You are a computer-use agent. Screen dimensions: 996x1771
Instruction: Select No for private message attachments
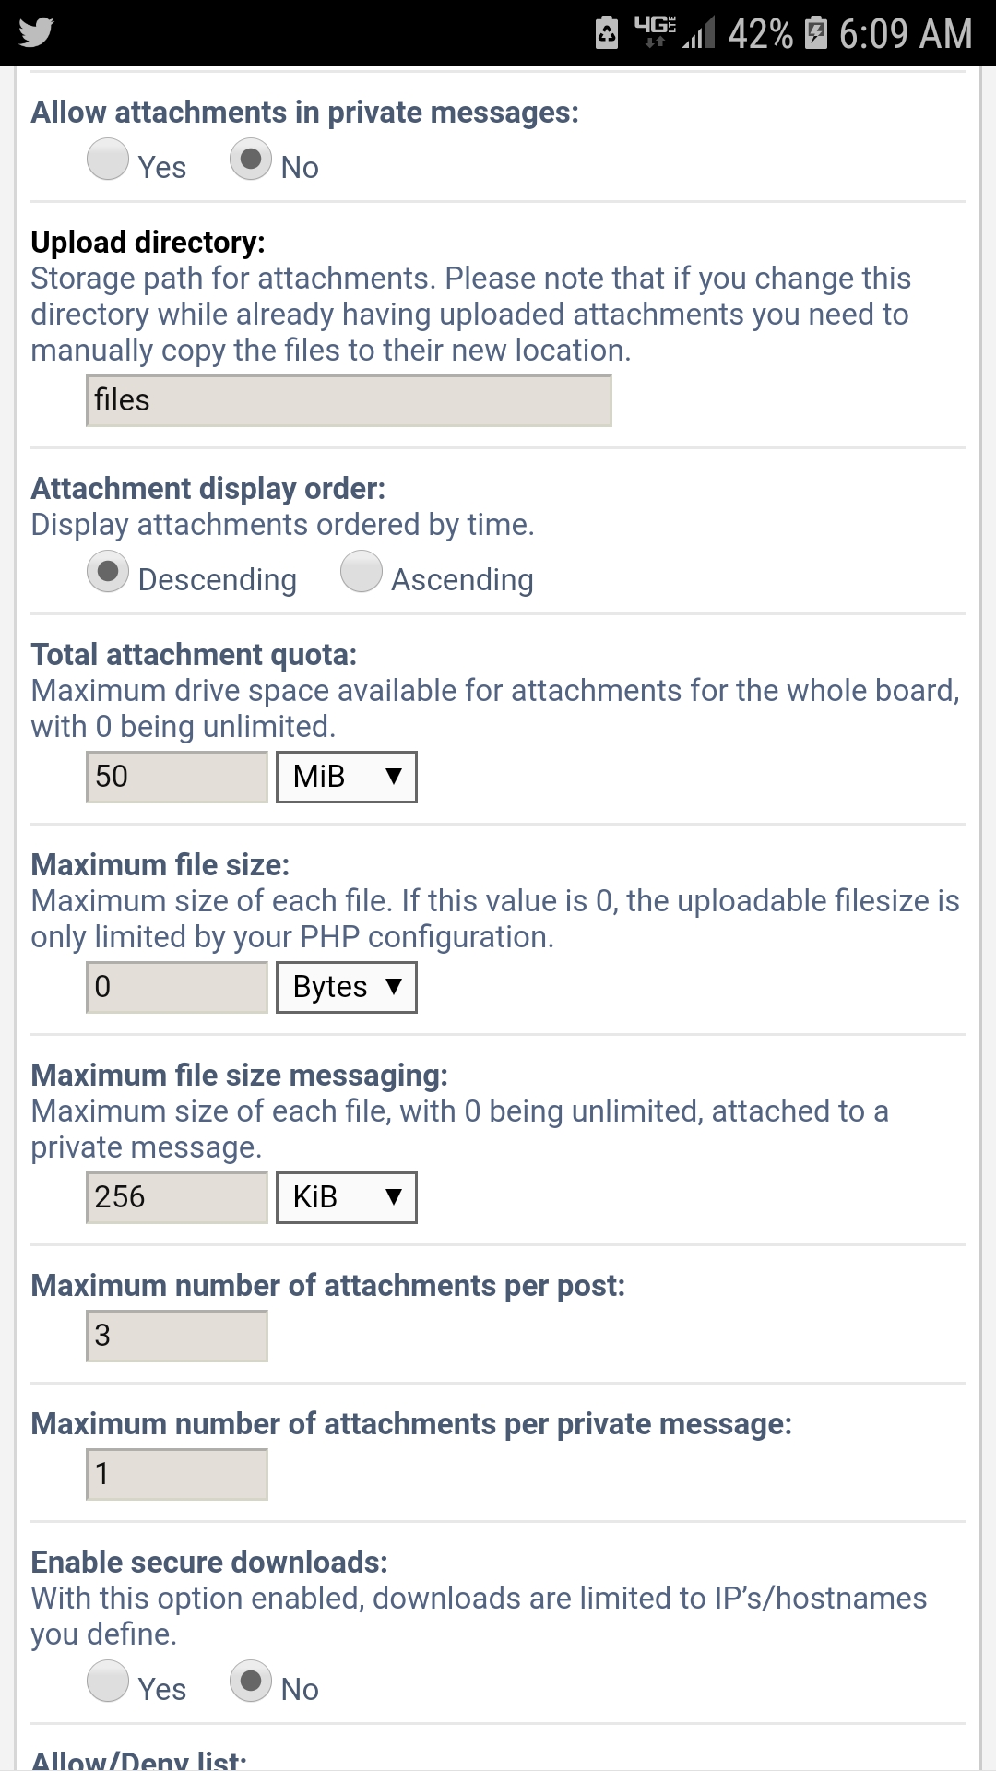pos(251,159)
